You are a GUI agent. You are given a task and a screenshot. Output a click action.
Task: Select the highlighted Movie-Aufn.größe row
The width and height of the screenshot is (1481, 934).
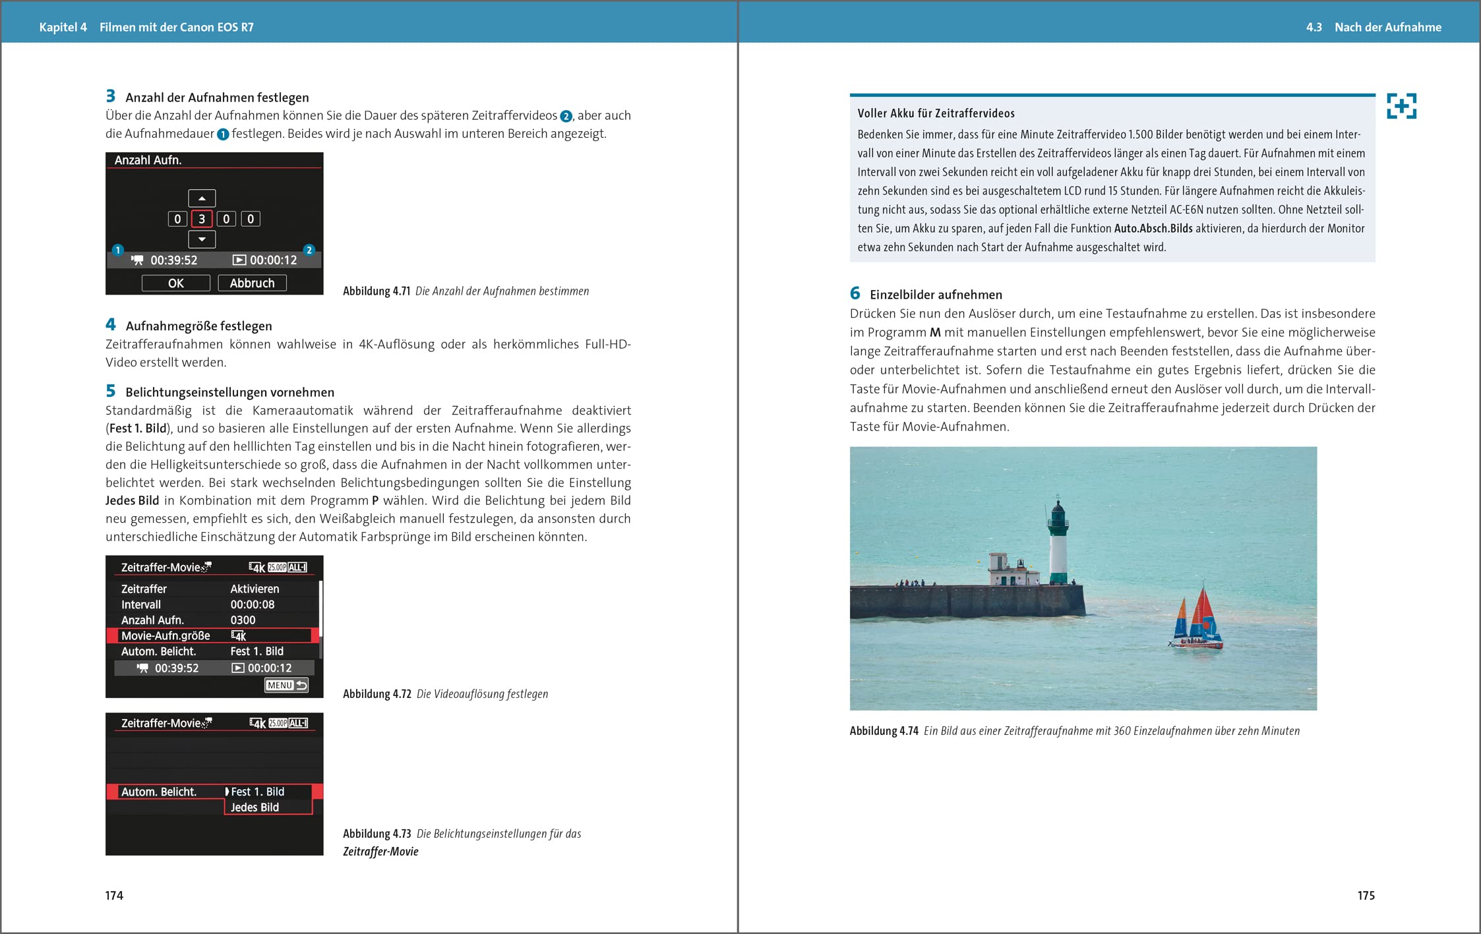[212, 636]
